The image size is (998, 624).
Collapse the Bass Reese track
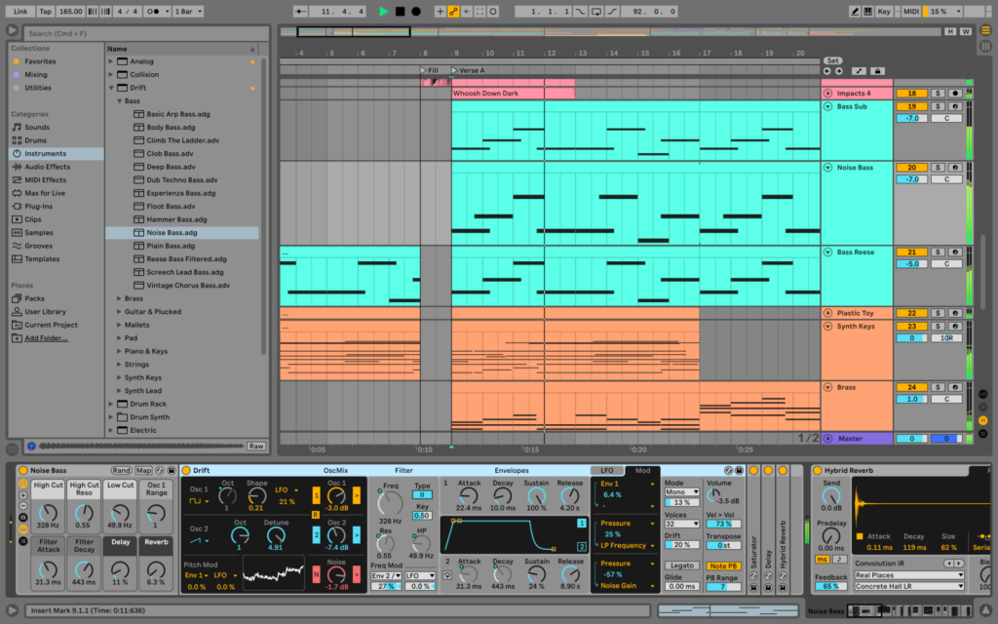click(828, 253)
